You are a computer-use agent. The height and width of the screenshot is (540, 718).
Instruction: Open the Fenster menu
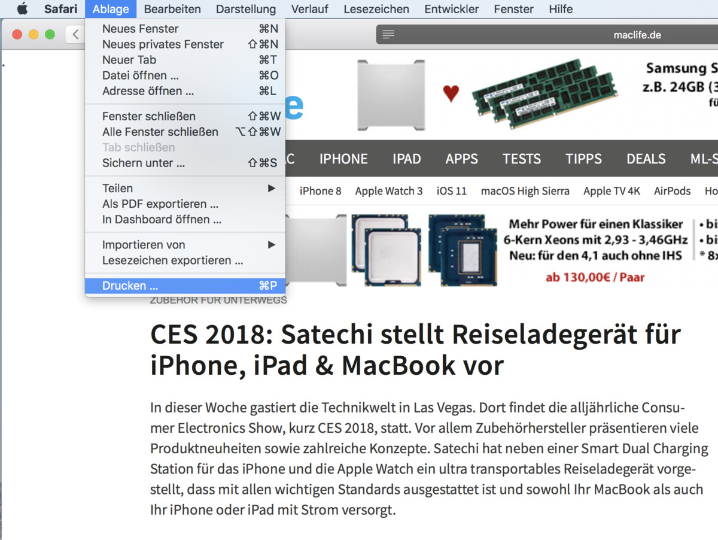tap(514, 9)
